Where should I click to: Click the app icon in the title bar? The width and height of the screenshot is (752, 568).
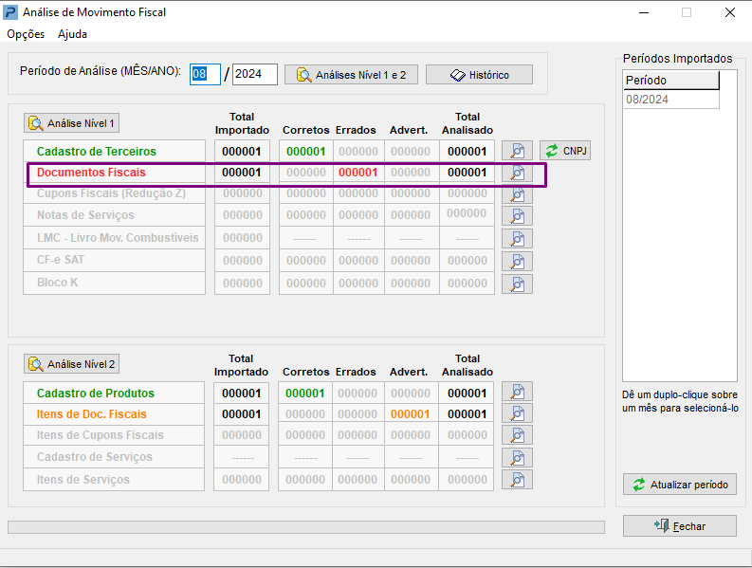pyautogui.click(x=10, y=12)
